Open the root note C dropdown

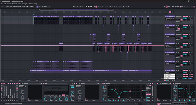[41, 7]
